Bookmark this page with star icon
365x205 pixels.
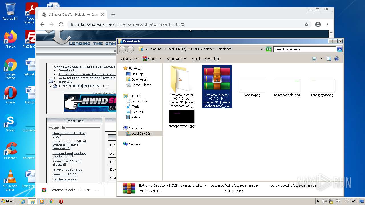307,24
